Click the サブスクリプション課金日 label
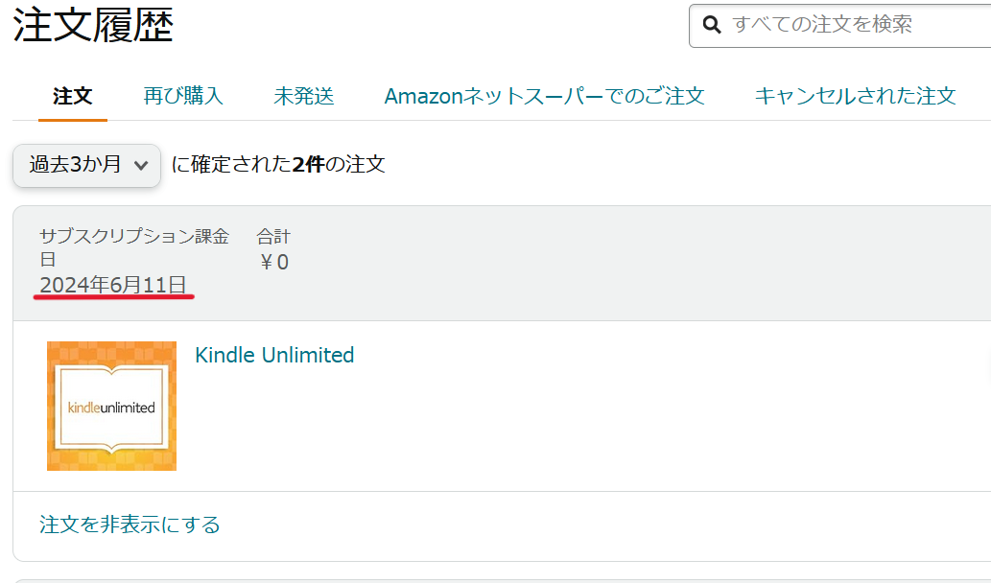Viewport: 991px width, 583px height. 133,237
